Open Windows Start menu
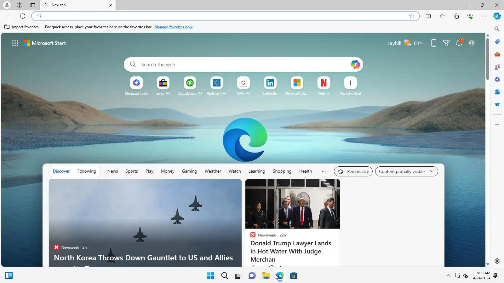 point(210,276)
